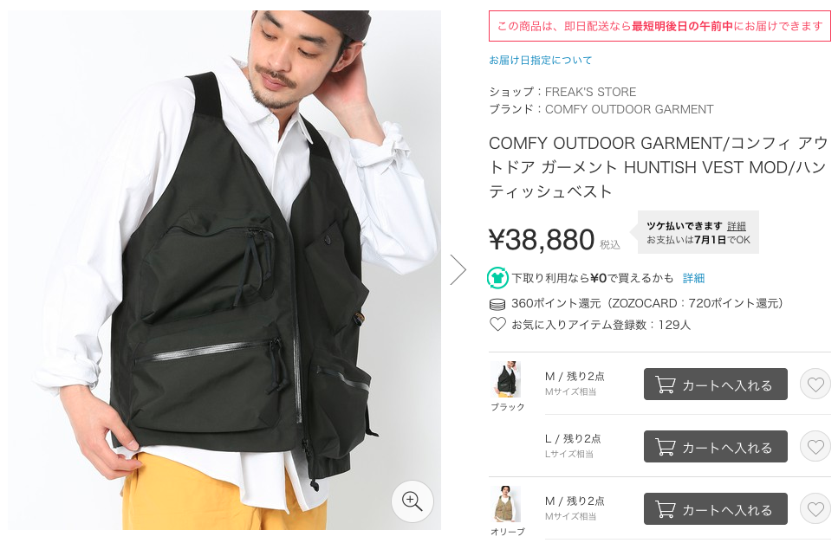Click the favorites count heart icon
838x543 pixels.
(497, 324)
